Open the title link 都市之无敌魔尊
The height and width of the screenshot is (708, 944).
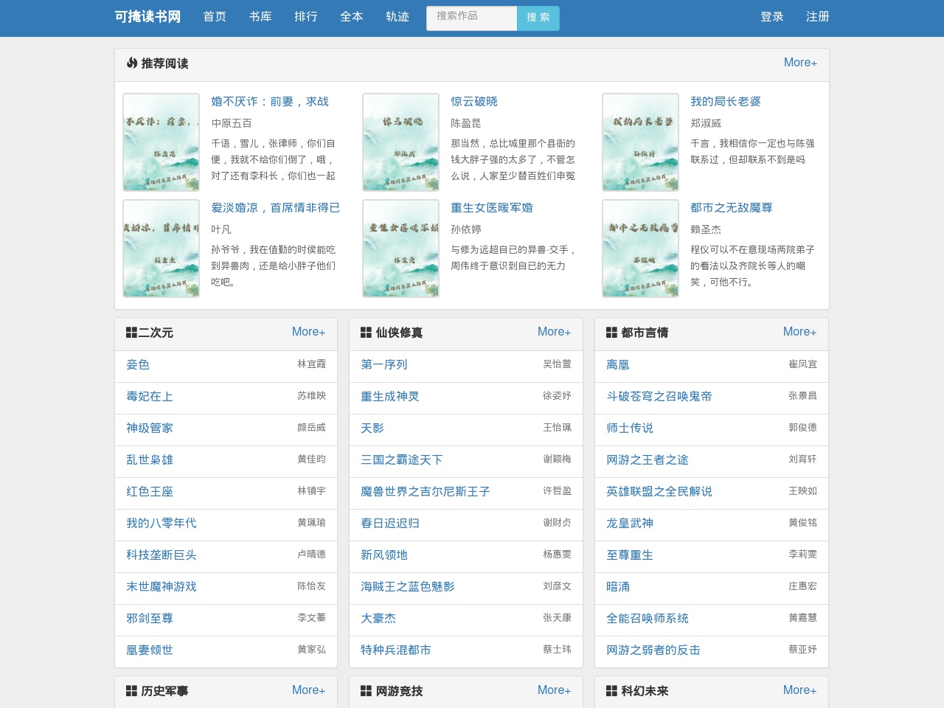[x=732, y=208]
